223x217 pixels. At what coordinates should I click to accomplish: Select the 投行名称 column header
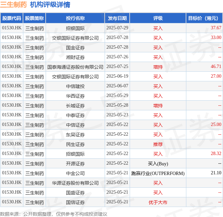coord(75,18)
